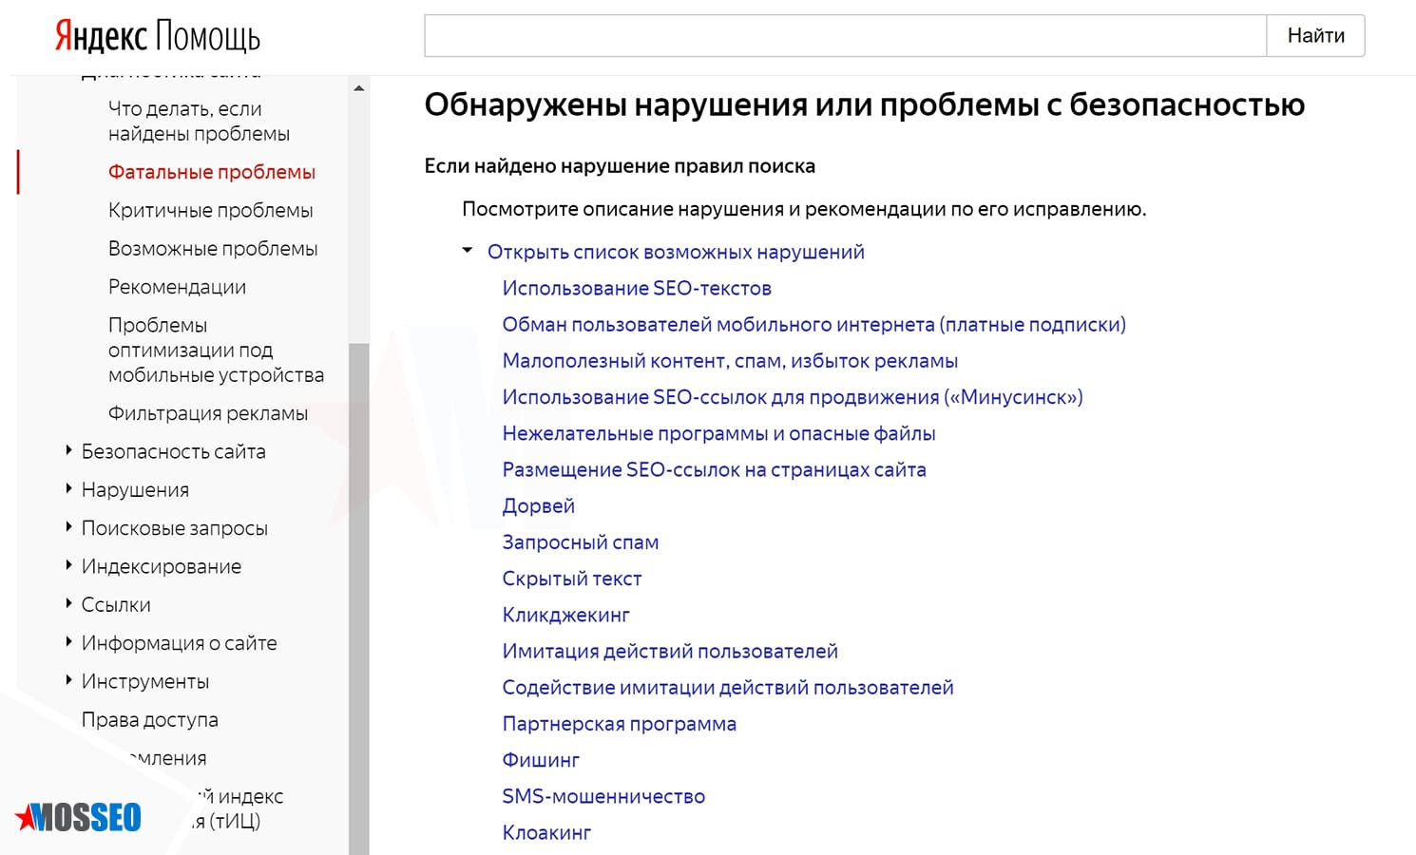Expand the 'Нарушения' tree arrow

click(x=68, y=488)
